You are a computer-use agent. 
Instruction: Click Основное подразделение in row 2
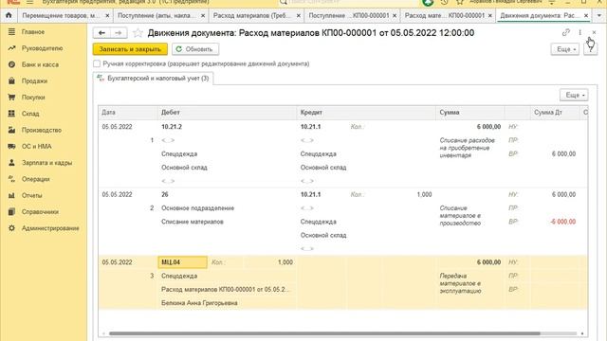click(197, 208)
